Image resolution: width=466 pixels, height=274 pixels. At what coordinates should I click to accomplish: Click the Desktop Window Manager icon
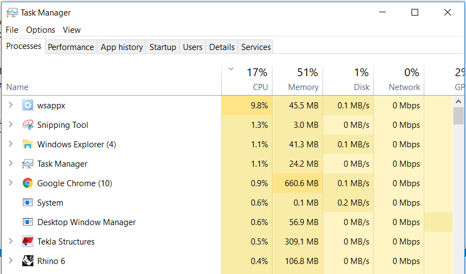[x=28, y=222]
